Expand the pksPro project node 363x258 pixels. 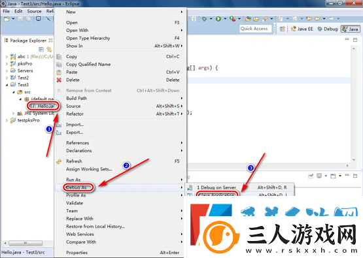coord(7,64)
